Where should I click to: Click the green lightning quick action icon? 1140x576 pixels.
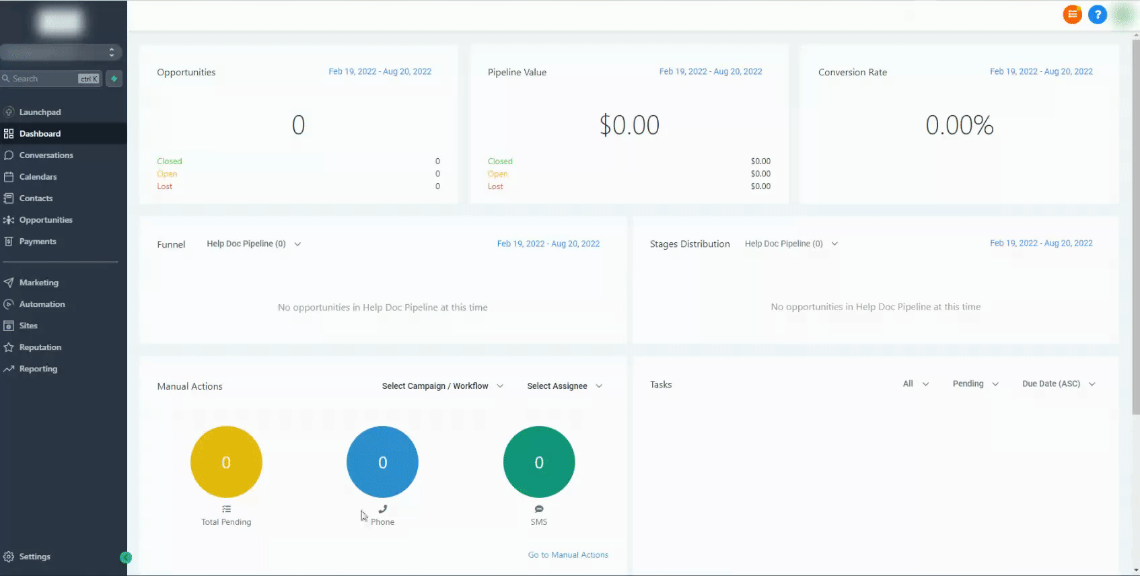(114, 79)
